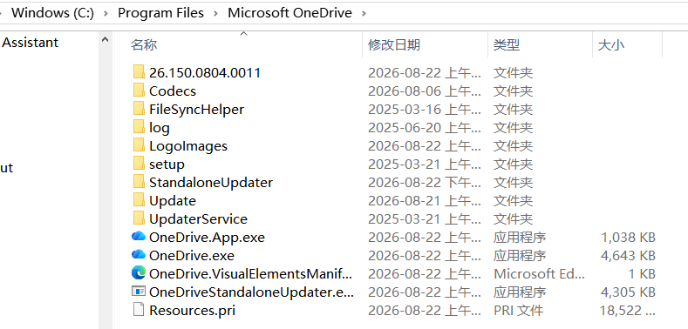This screenshot has height=329, width=688.
Task: Click the navigation pane scroll-up arrow
Action: (105, 40)
